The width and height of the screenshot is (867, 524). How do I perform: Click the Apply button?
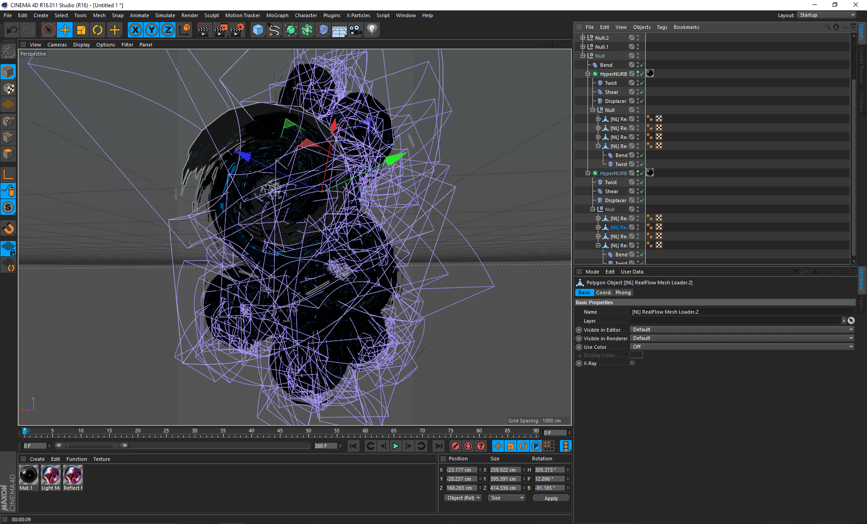550,498
